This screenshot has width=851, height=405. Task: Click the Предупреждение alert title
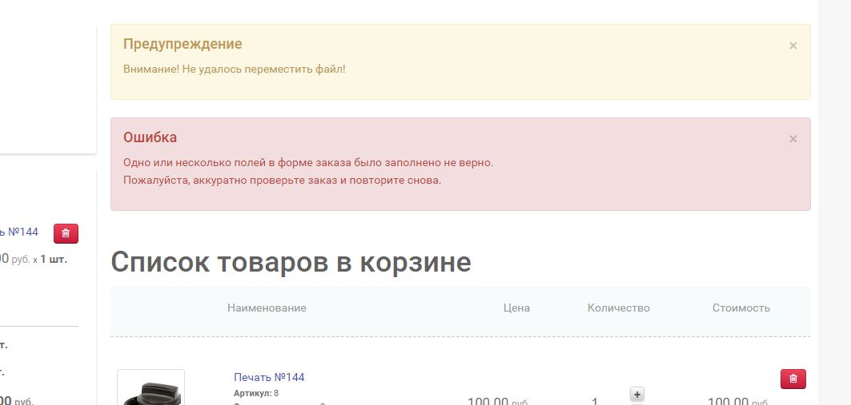click(183, 44)
